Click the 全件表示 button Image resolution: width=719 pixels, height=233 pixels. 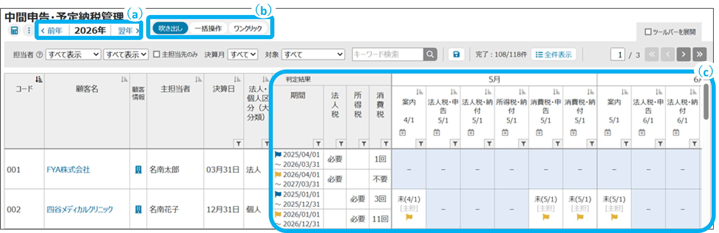pyautogui.click(x=553, y=54)
